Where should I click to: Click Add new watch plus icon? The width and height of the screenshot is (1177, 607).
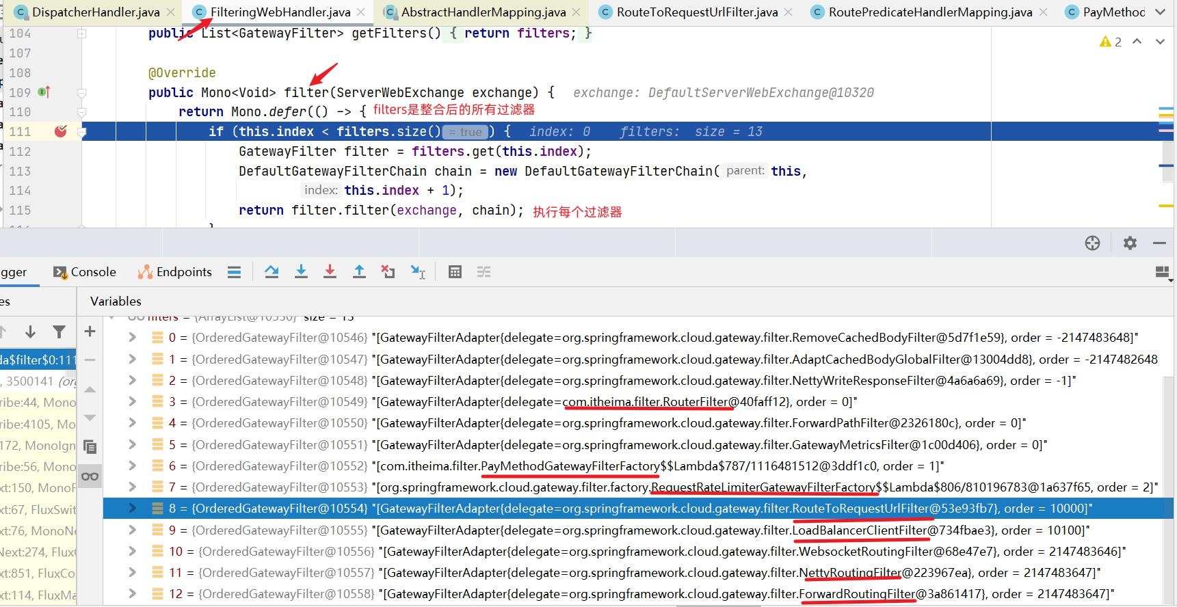coord(90,332)
